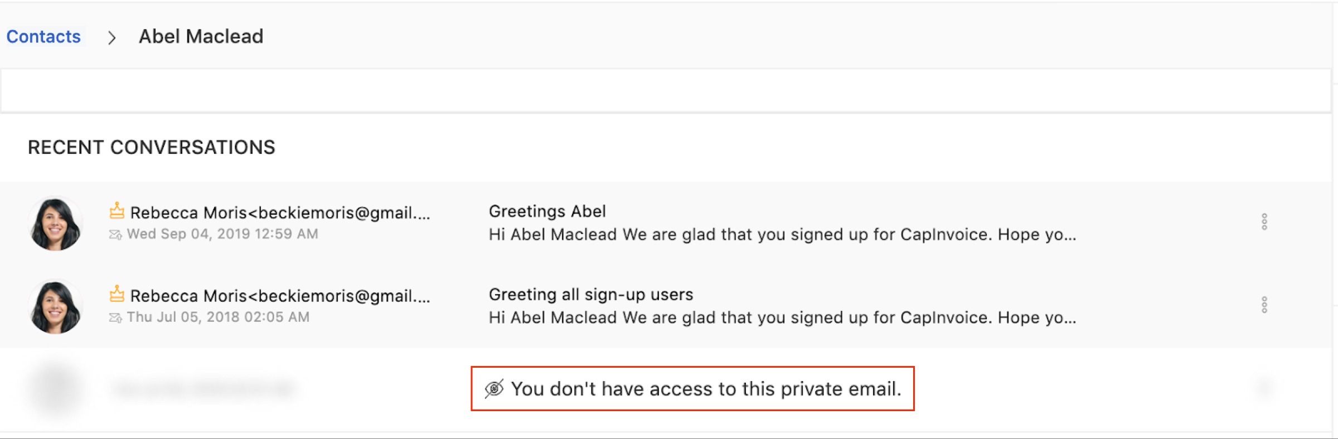The image size is (1338, 439).
Task: Open Rebecca Moris avatar in Greetings Abel row
Action: point(55,223)
